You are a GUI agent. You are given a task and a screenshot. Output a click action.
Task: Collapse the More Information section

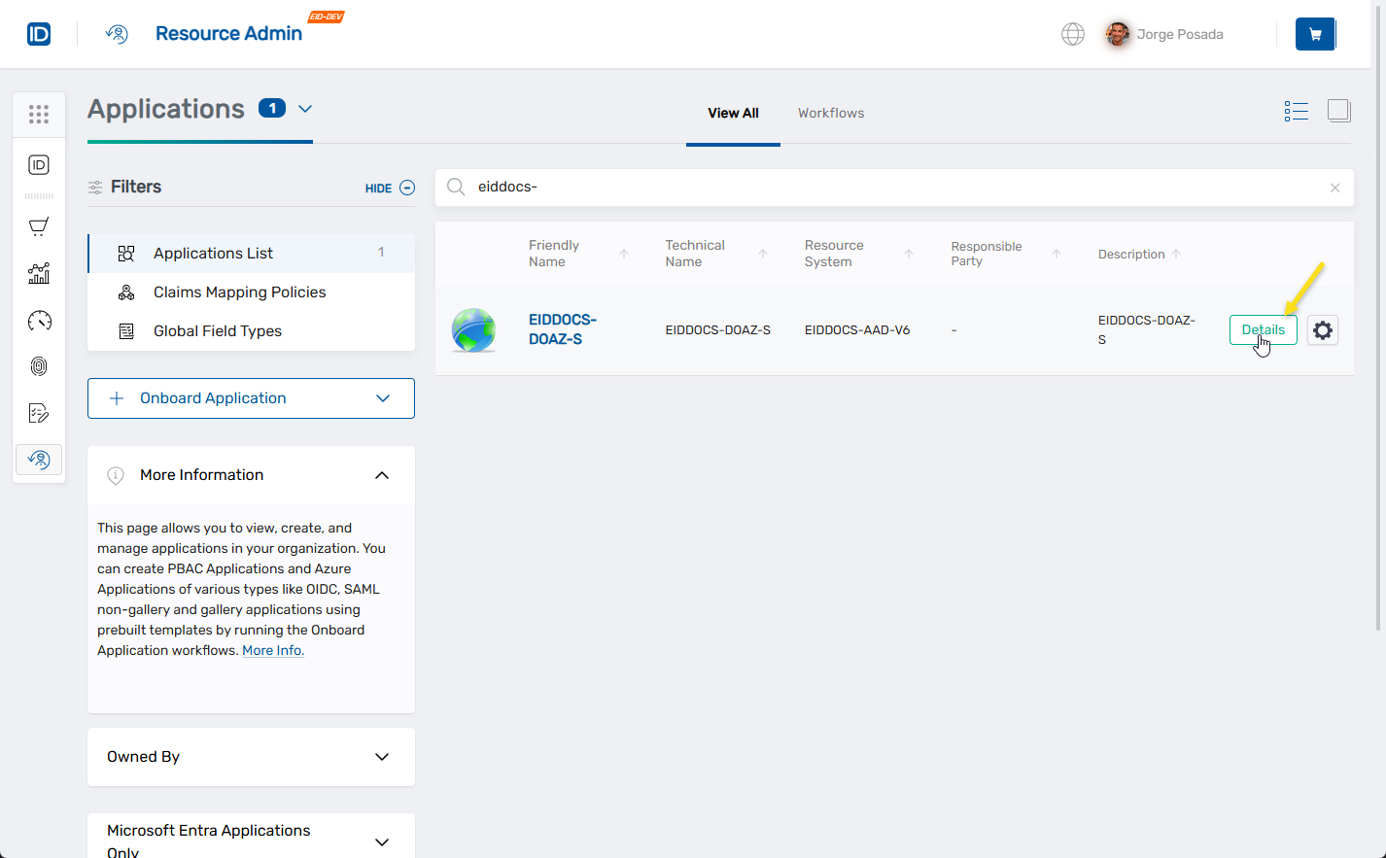pos(382,475)
